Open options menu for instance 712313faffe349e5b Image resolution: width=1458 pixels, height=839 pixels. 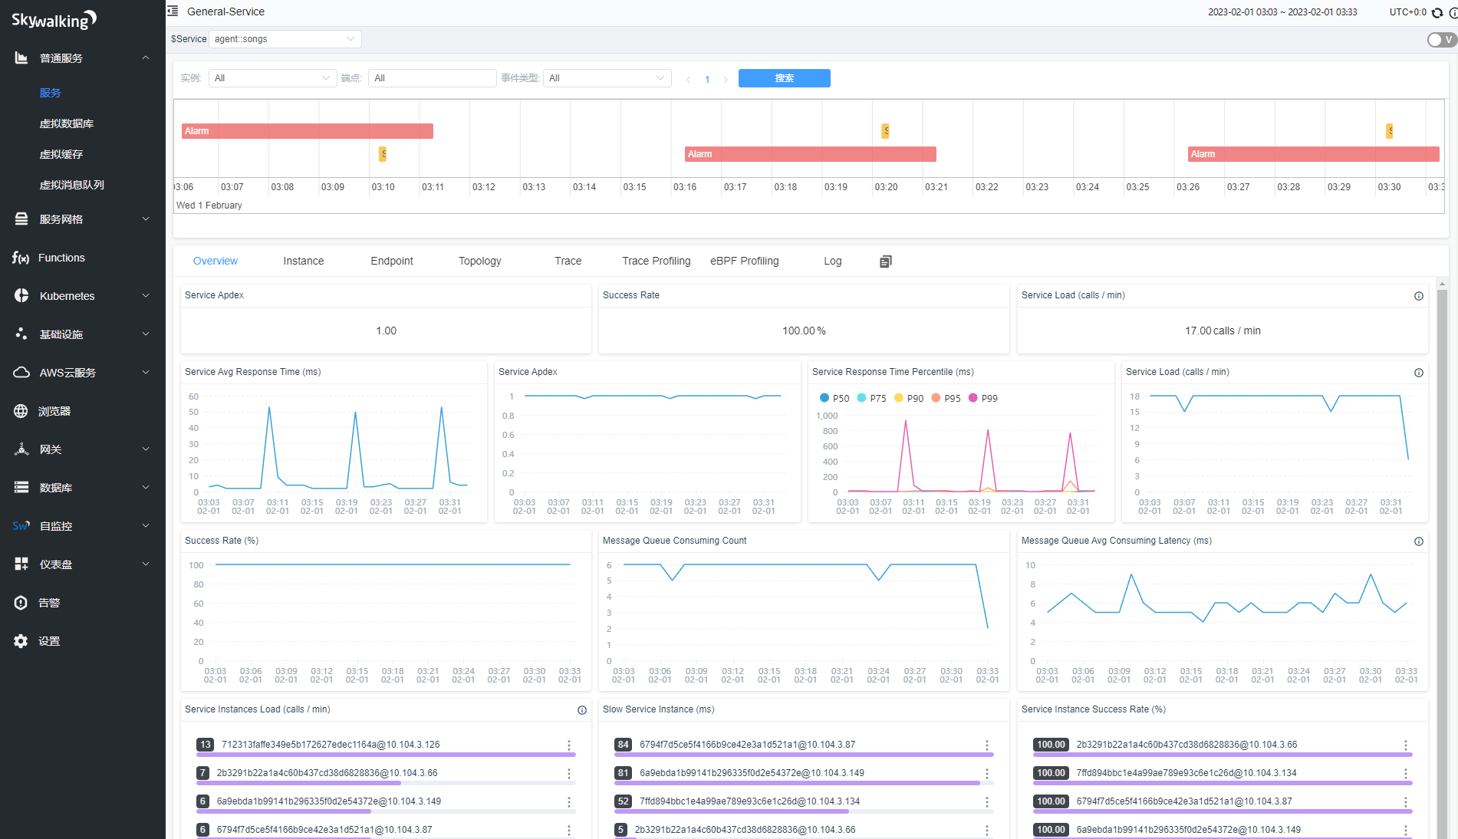click(x=569, y=745)
